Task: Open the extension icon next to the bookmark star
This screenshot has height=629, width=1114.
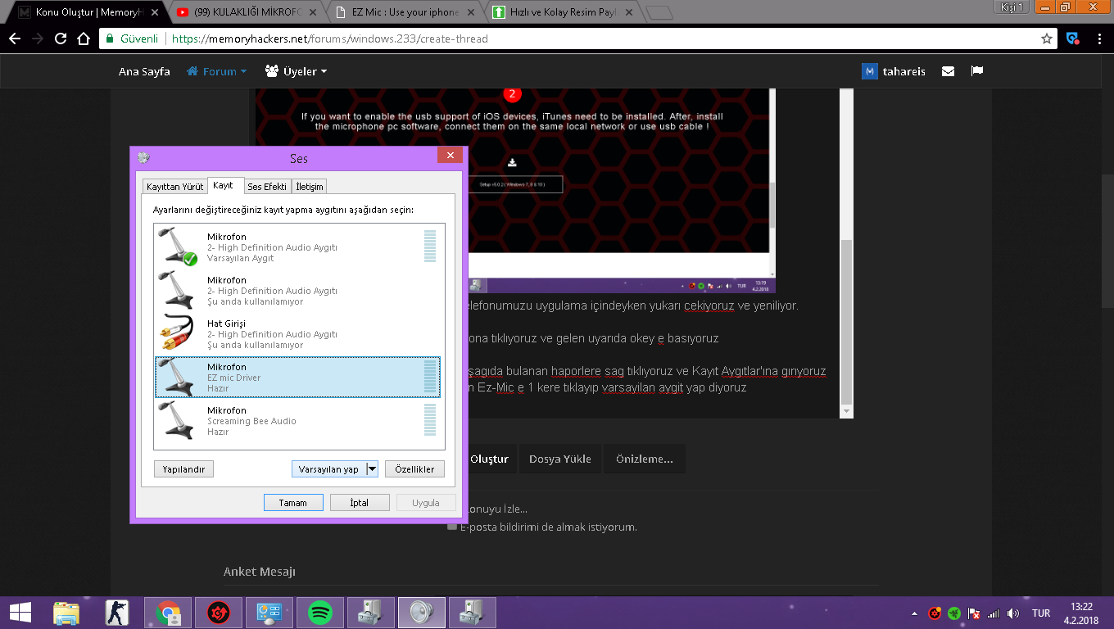Action: (x=1071, y=38)
